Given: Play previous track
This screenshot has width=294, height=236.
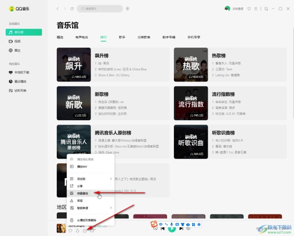Looking at the screenshot, I should (x=163, y=229).
